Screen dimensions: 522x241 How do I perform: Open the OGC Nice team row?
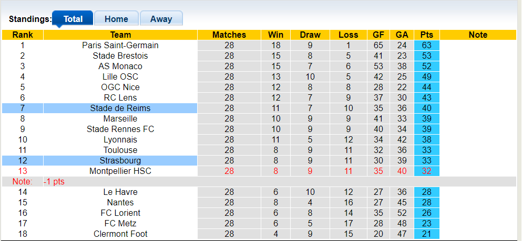click(120, 87)
